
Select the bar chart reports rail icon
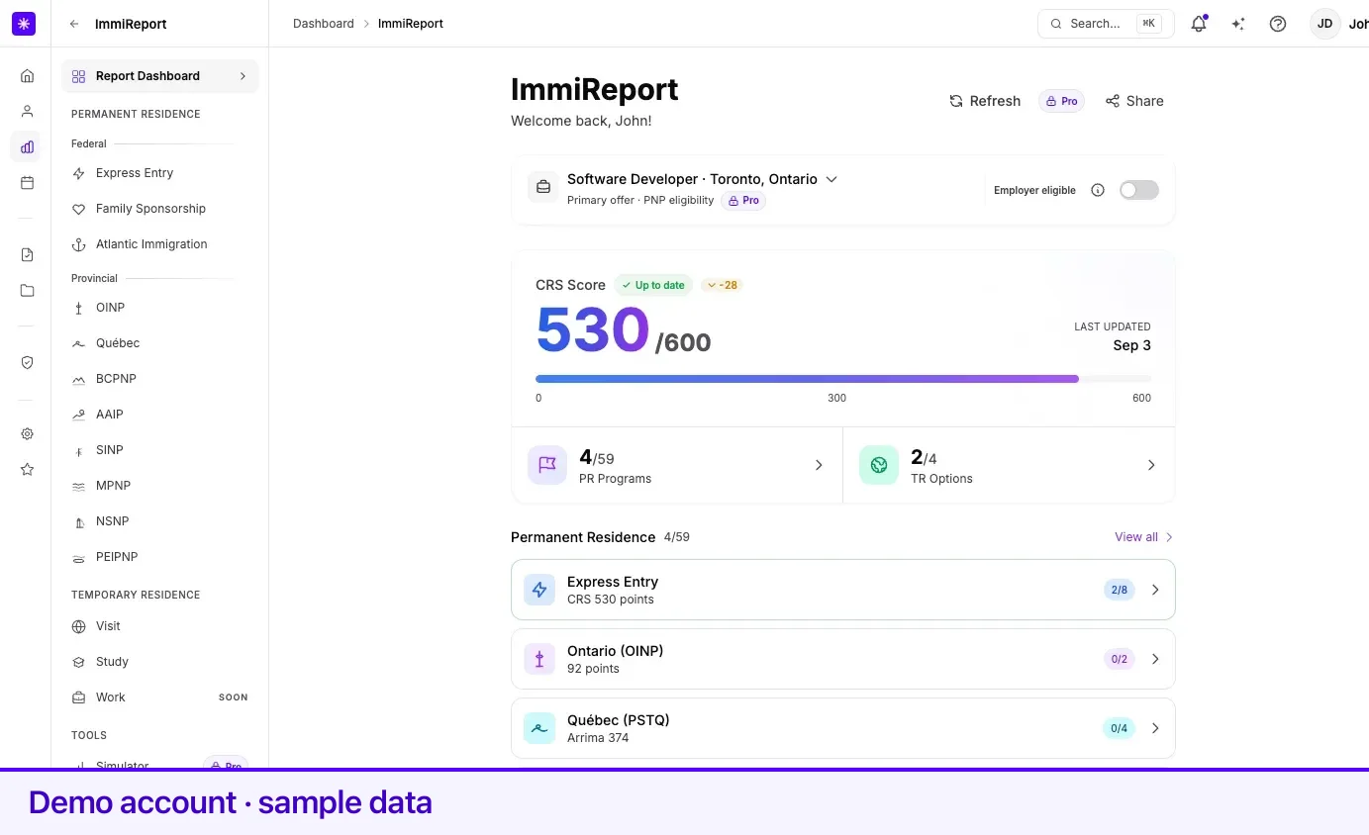pyautogui.click(x=27, y=147)
